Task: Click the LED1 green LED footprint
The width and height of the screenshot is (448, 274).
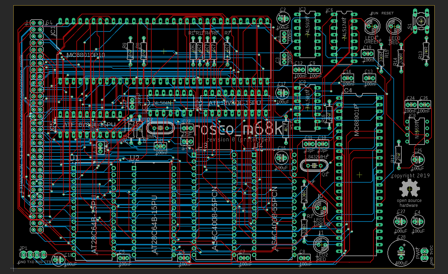Action: pyautogui.click(x=320, y=208)
